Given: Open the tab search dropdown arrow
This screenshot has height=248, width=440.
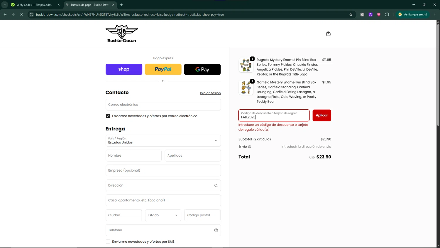Looking at the screenshot, I should 4,5.
